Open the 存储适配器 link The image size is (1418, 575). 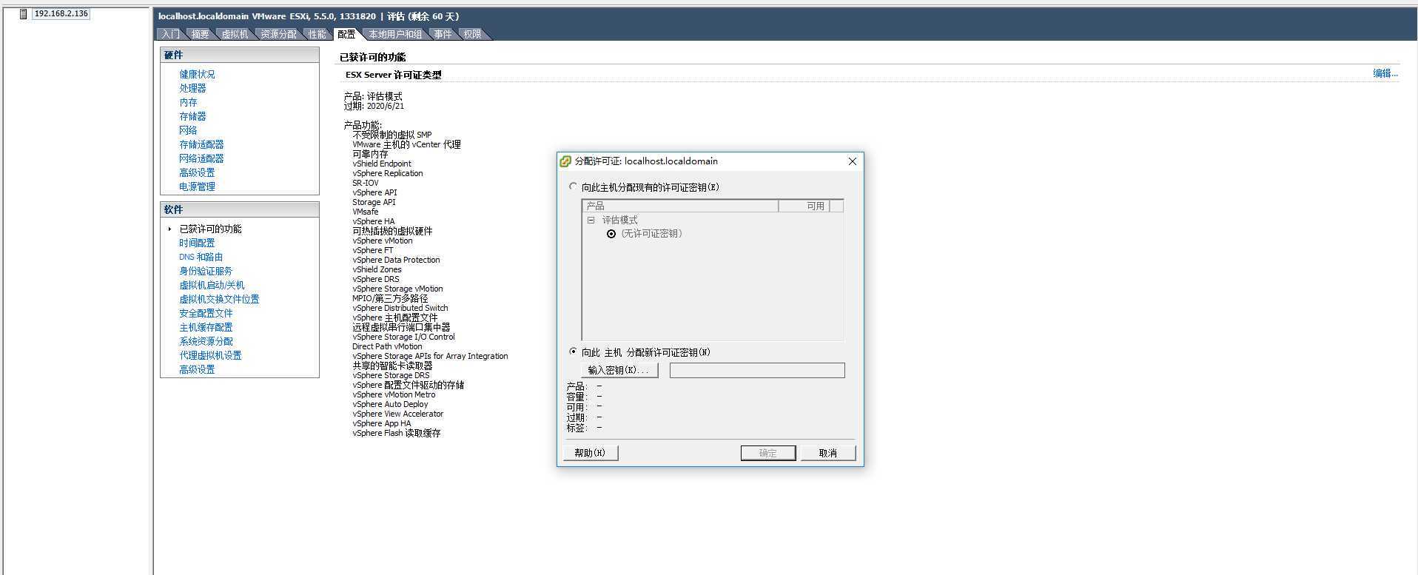[x=201, y=144]
